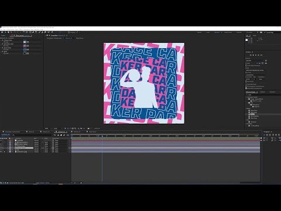Open the preview Frame Rate dropdown
The image size is (281, 211).
249,79
